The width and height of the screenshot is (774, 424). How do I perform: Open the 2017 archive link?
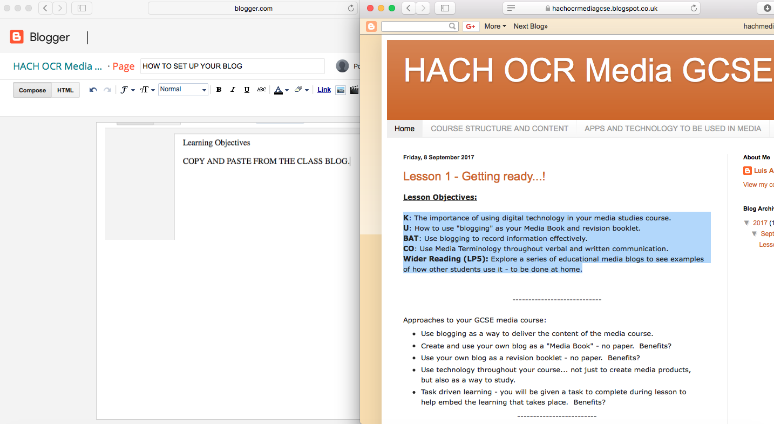click(x=760, y=223)
